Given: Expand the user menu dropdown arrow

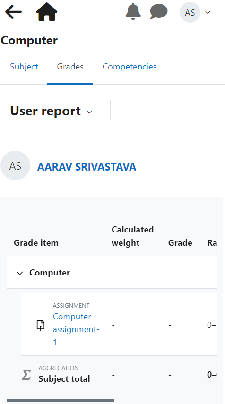Looking at the screenshot, I should [208, 12].
